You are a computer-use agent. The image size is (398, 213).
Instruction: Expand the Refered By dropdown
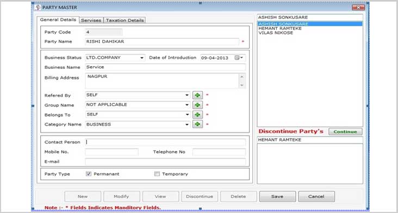pyautogui.click(x=187, y=95)
